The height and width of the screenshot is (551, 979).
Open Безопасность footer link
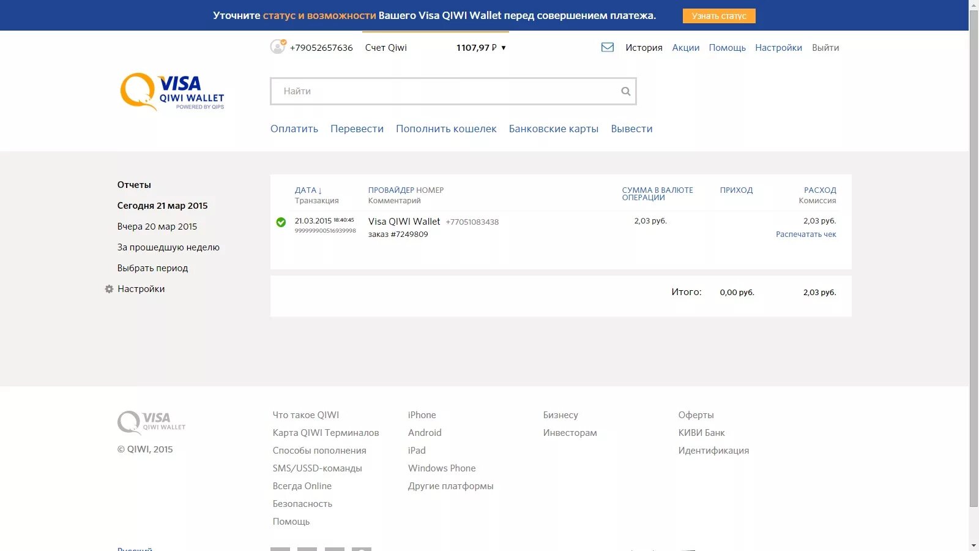point(302,504)
